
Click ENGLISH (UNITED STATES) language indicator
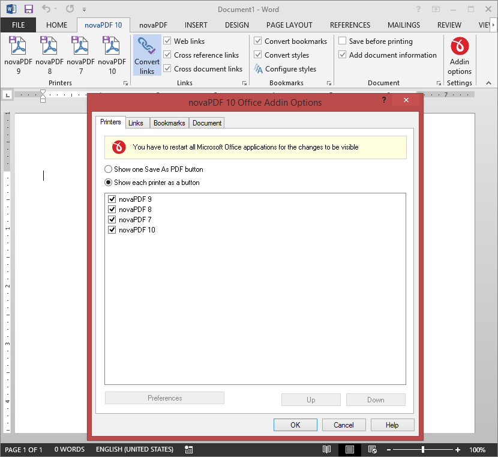point(134,449)
